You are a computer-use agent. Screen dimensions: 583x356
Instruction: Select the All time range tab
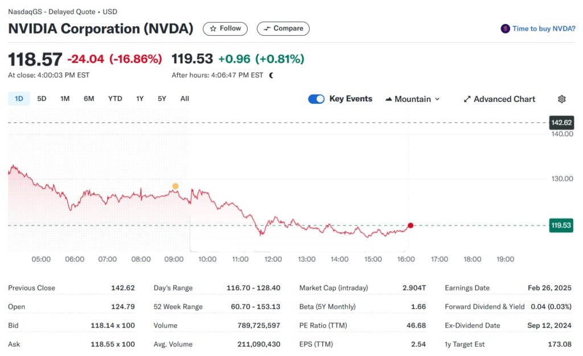coord(184,99)
